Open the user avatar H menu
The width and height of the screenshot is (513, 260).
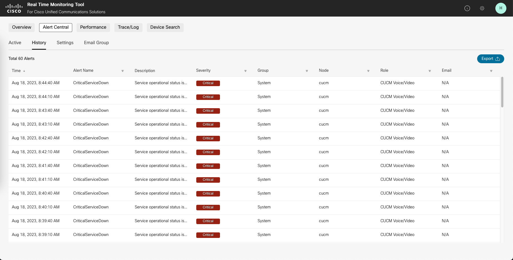[501, 8]
